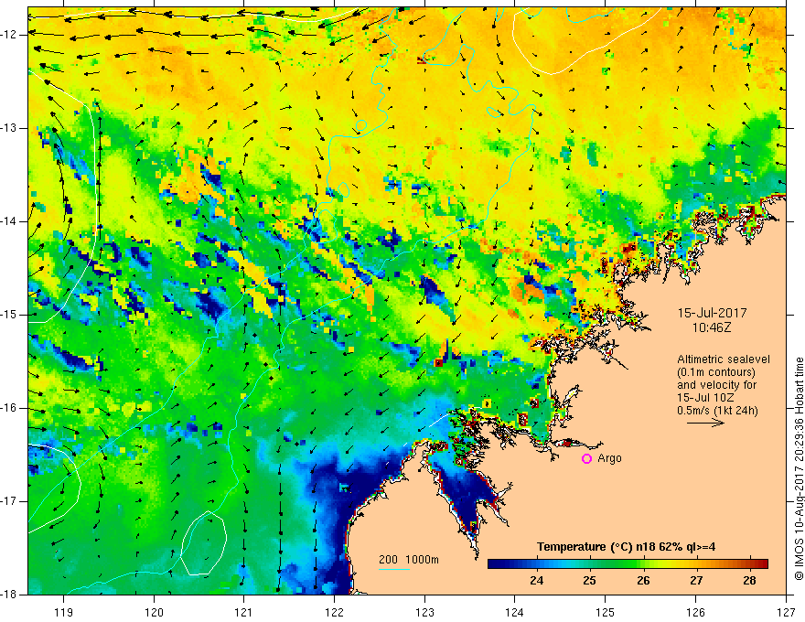This screenshot has width=805, height=622.
Task: Click the 28 tick label on colorbar
Action: (749, 581)
